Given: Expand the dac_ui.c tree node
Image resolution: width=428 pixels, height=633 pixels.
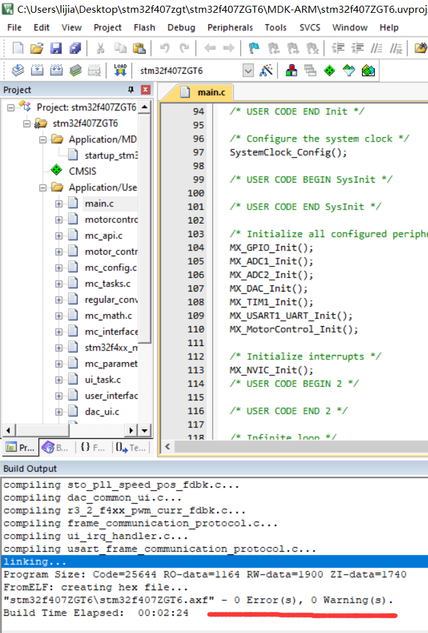Looking at the screenshot, I should [x=59, y=412].
